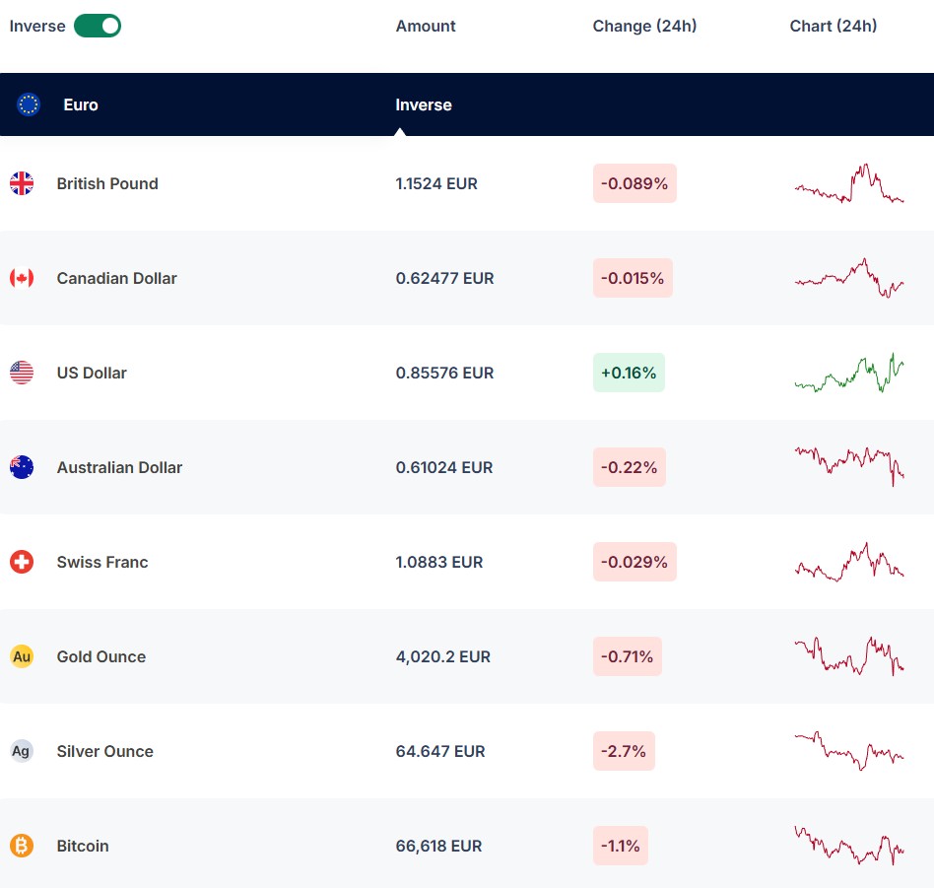Screen dimensions: 934x888
Task: Click the US Dollar +0.16% change badge
Action: click(x=629, y=373)
